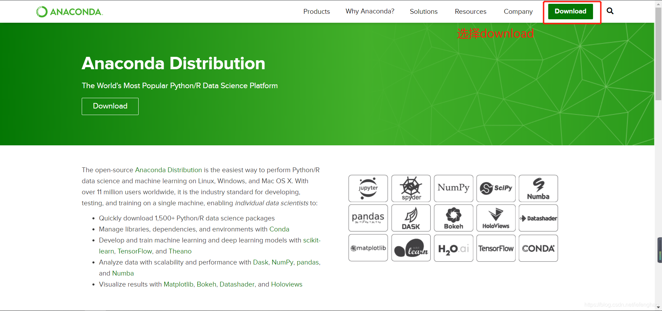Open the Resources menu
This screenshot has height=311, width=662.
pyautogui.click(x=471, y=11)
